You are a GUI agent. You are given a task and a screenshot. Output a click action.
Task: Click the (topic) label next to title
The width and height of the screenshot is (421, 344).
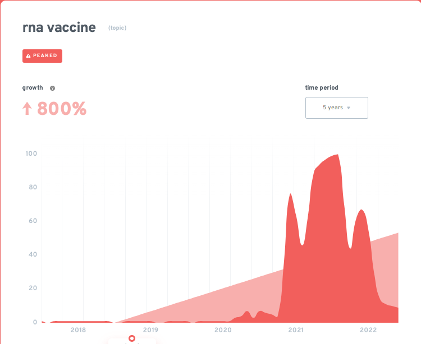click(117, 28)
